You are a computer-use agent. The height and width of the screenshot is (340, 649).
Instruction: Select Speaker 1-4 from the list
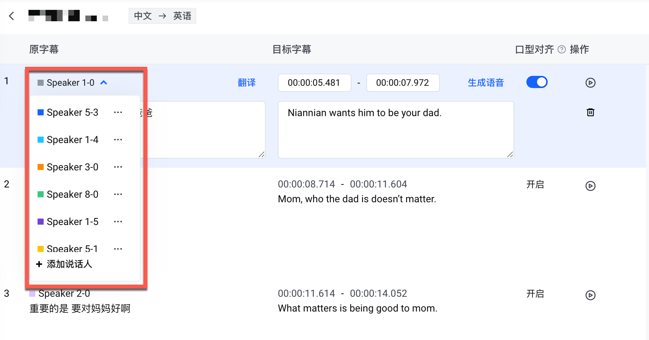pyautogui.click(x=72, y=140)
